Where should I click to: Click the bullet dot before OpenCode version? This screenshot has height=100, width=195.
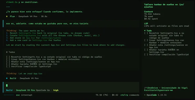pyautogui.click(x=145, y=95)
